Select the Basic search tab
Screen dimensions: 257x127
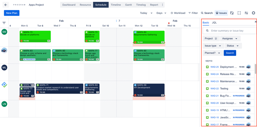[x=206, y=23]
